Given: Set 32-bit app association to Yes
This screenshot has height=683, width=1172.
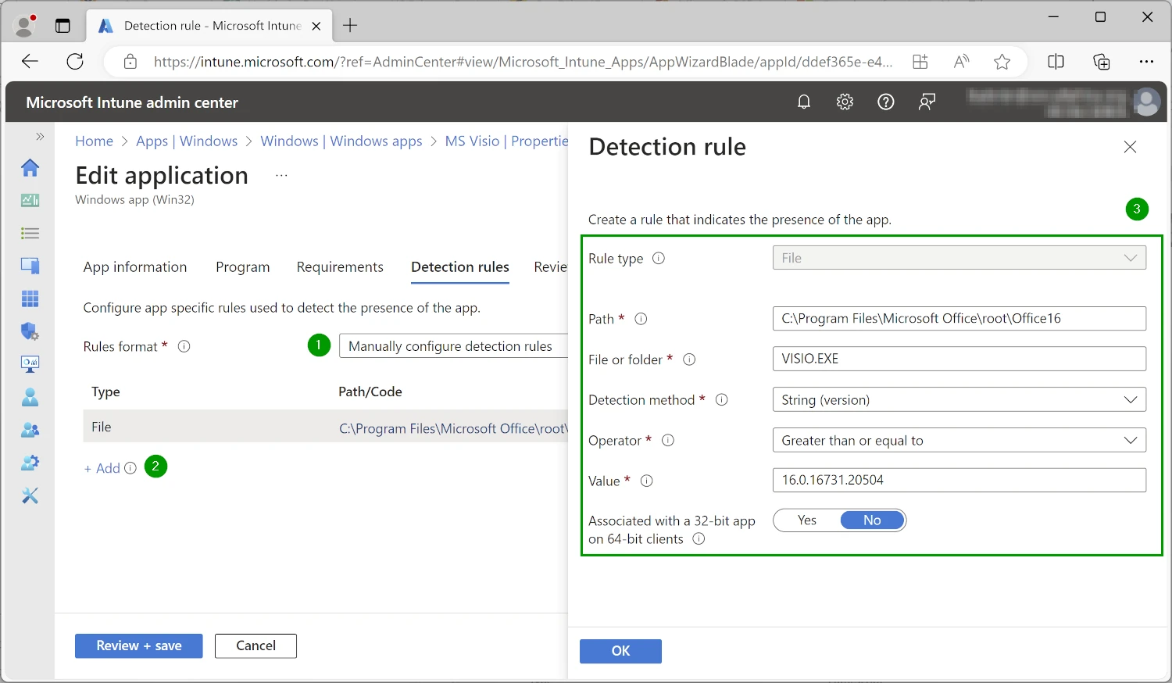Looking at the screenshot, I should [x=807, y=520].
